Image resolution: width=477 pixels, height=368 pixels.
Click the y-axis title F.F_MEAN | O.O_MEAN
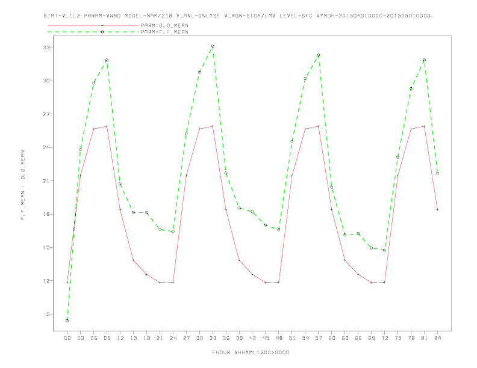[23, 185]
